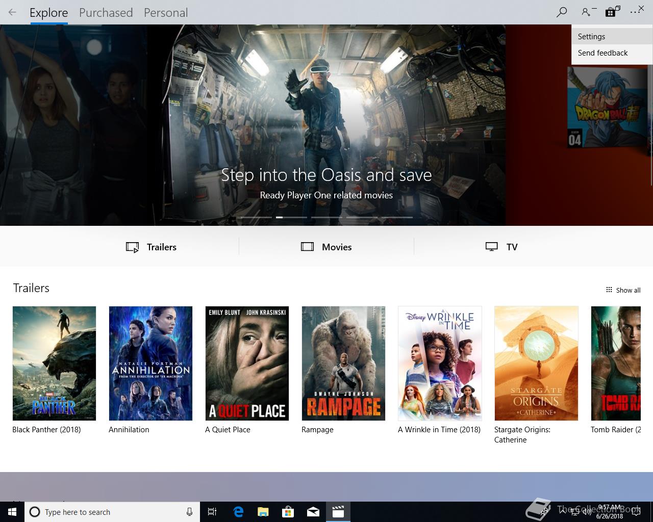
Task: Open Microsoft Store from taskbar
Action: click(x=288, y=512)
